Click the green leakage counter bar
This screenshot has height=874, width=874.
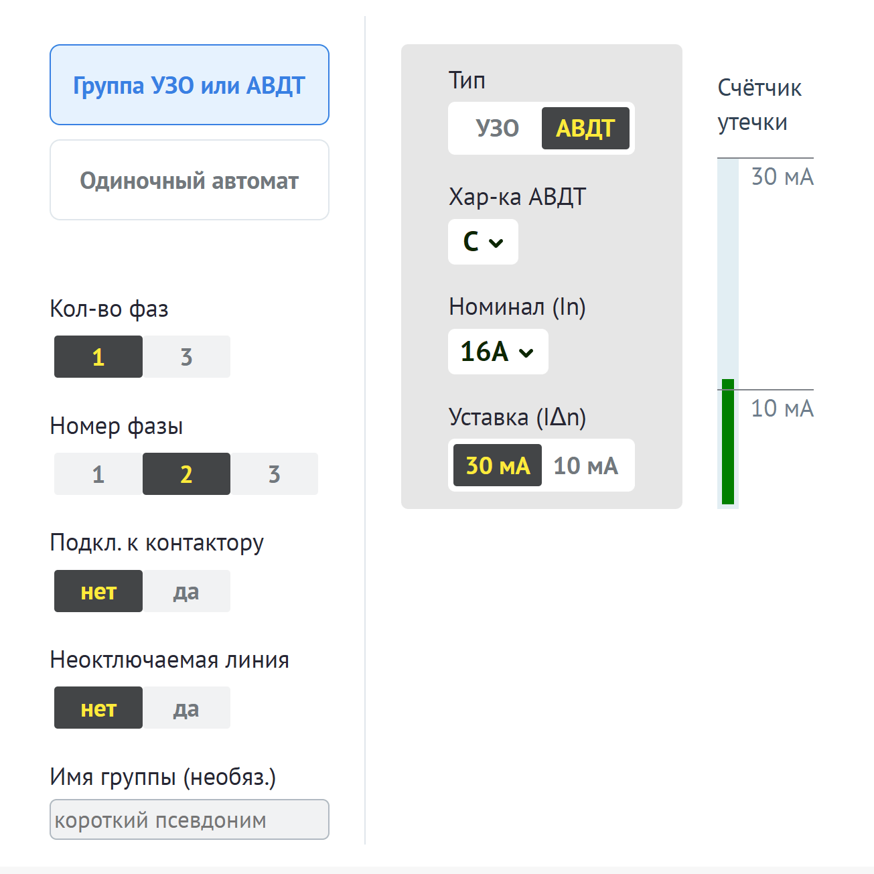[728, 441]
